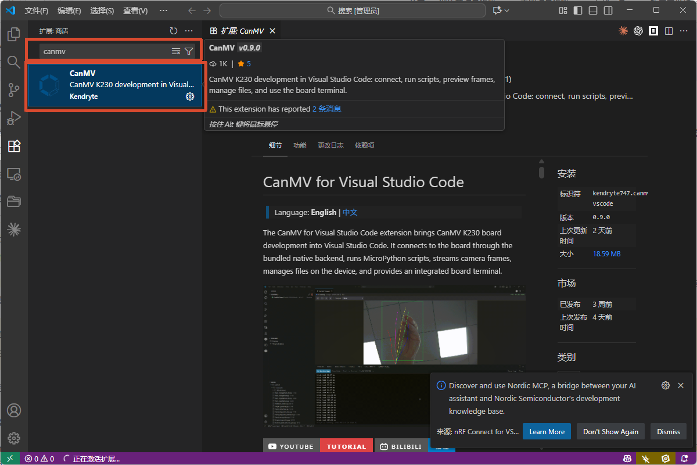Open the 中文 language link

pos(350,212)
